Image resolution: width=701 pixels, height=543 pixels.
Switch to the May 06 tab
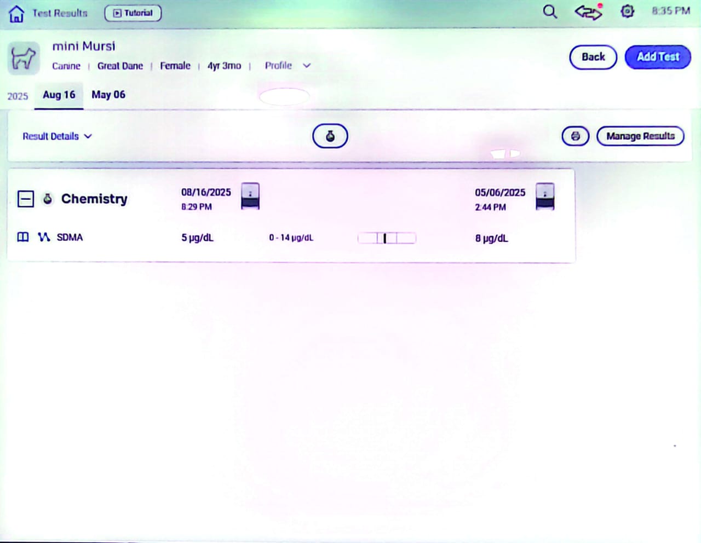[108, 95]
